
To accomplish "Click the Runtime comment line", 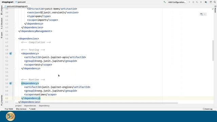I will pyautogui.click(x=33, y=80).
